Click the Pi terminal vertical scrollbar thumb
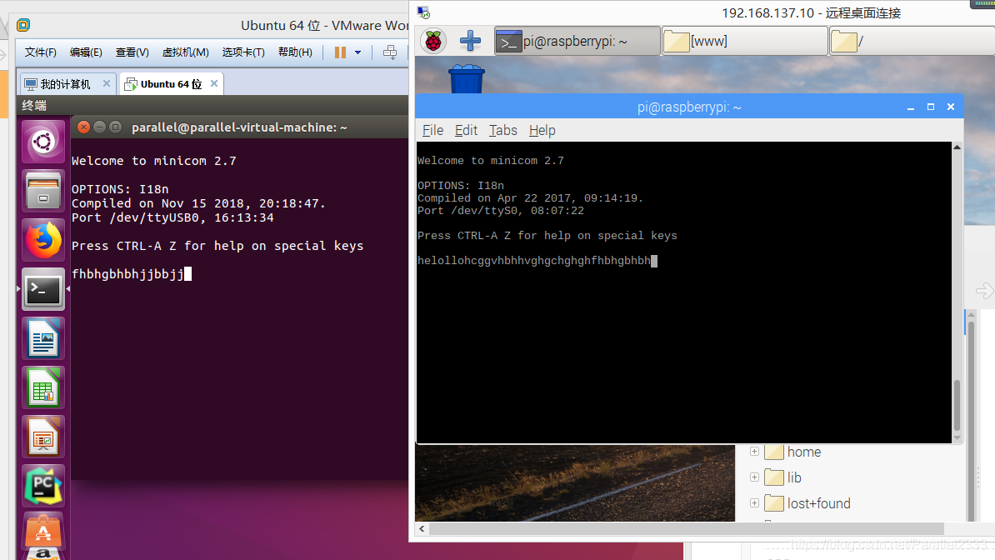Viewport: 995px width, 560px height. pos(957,406)
